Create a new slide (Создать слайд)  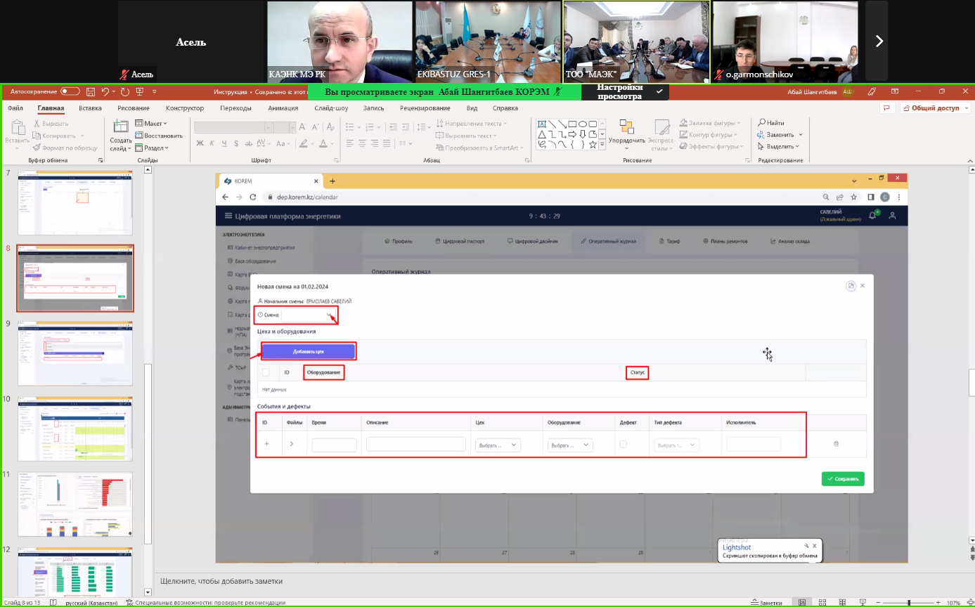[121, 134]
